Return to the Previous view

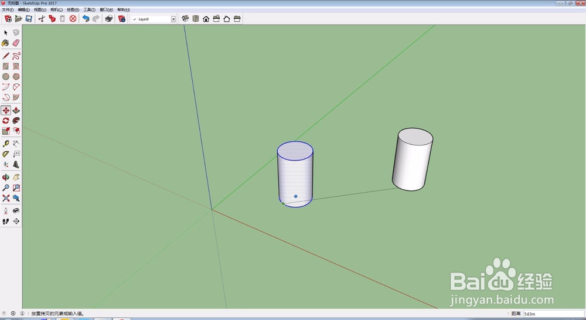(x=16, y=198)
